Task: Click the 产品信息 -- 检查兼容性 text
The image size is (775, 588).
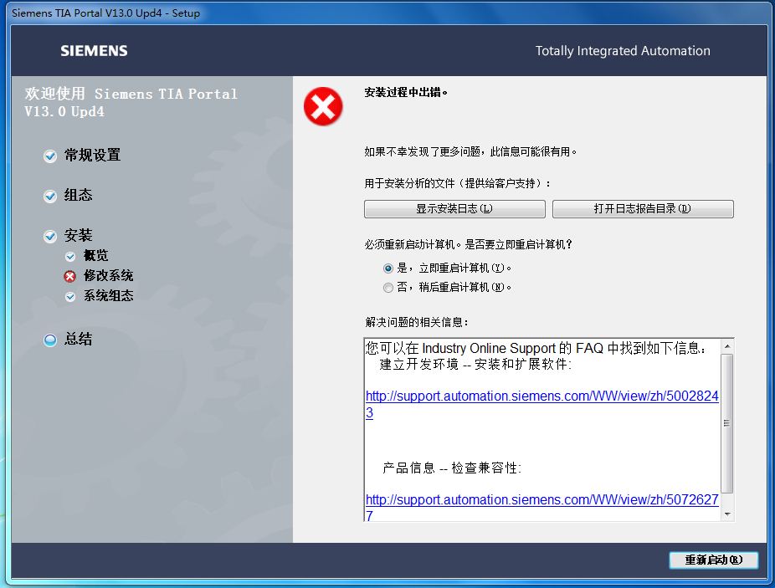Action: point(452,468)
